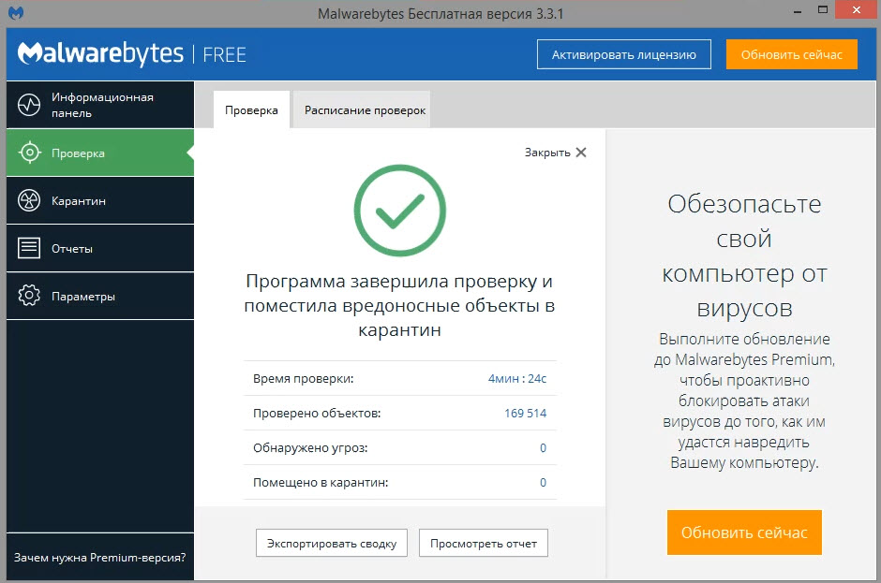The image size is (881, 583).
Task: Click scanned objects value 169 514
Action: (526, 414)
